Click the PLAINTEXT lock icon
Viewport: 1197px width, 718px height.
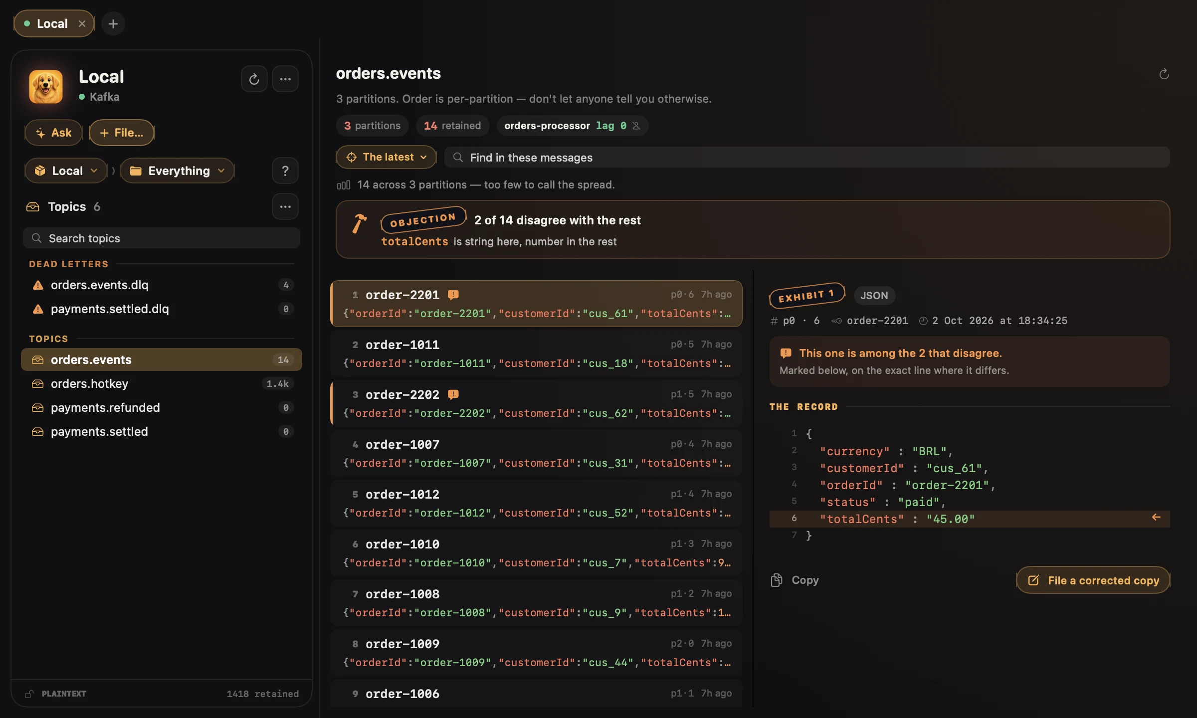coord(29,694)
